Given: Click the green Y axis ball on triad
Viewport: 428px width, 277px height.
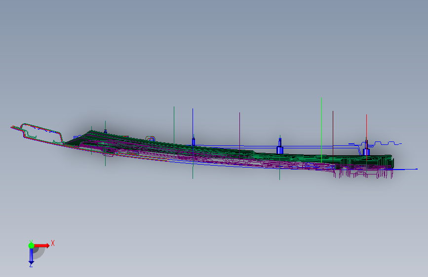Looking at the screenshot, I should [31, 245].
